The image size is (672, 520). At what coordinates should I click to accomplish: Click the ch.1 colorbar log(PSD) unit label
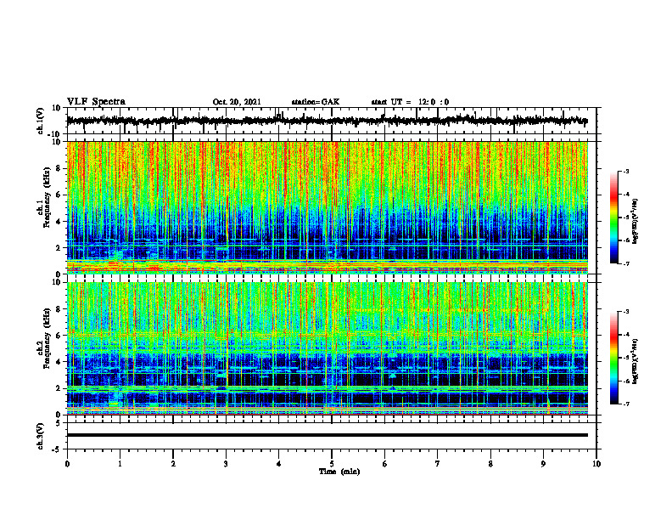(x=636, y=222)
